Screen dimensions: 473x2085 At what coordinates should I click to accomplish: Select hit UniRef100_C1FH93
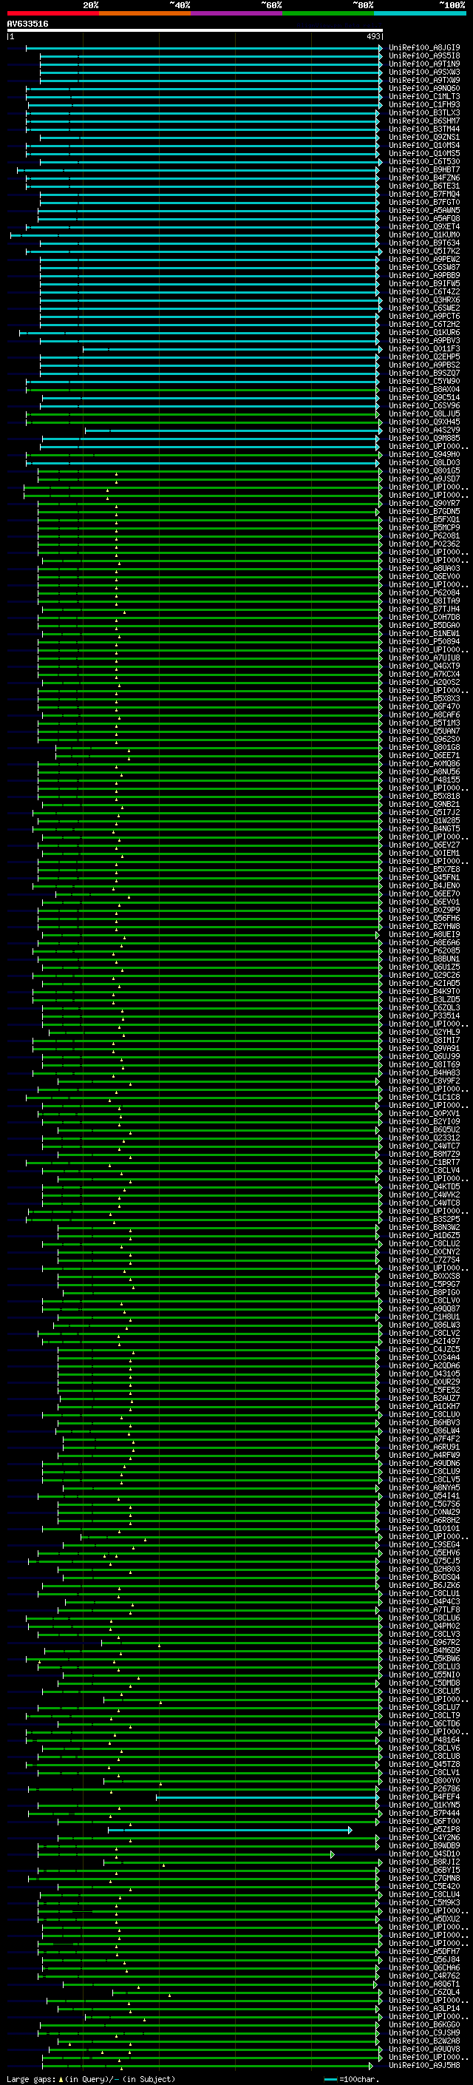click(424, 104)
